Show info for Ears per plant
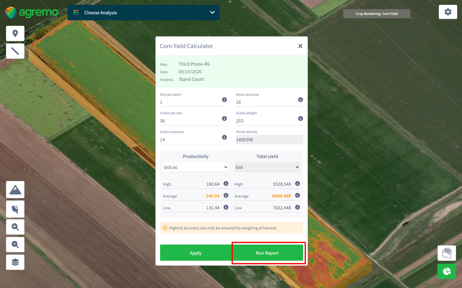Viewport: 462px width, 288px height. point(224,100)
